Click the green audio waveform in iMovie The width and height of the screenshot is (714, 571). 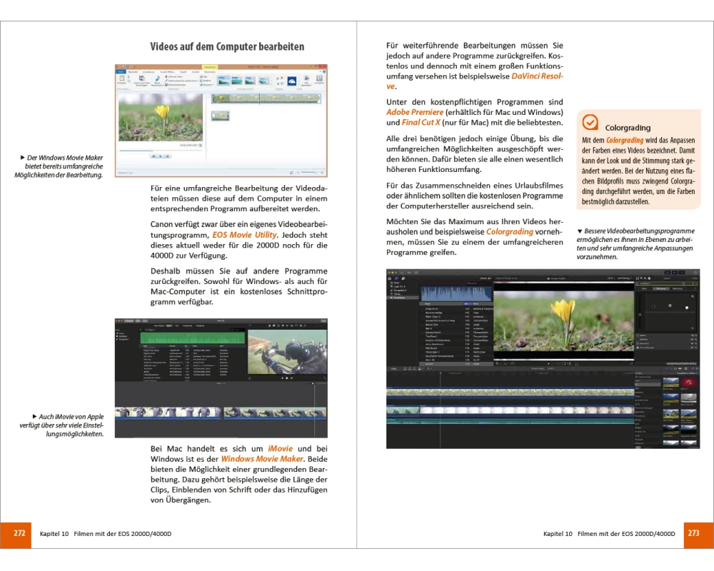click(x=193, y=336)
